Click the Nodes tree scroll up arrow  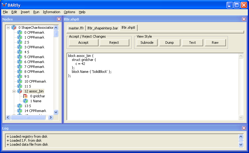pos(56,28)
